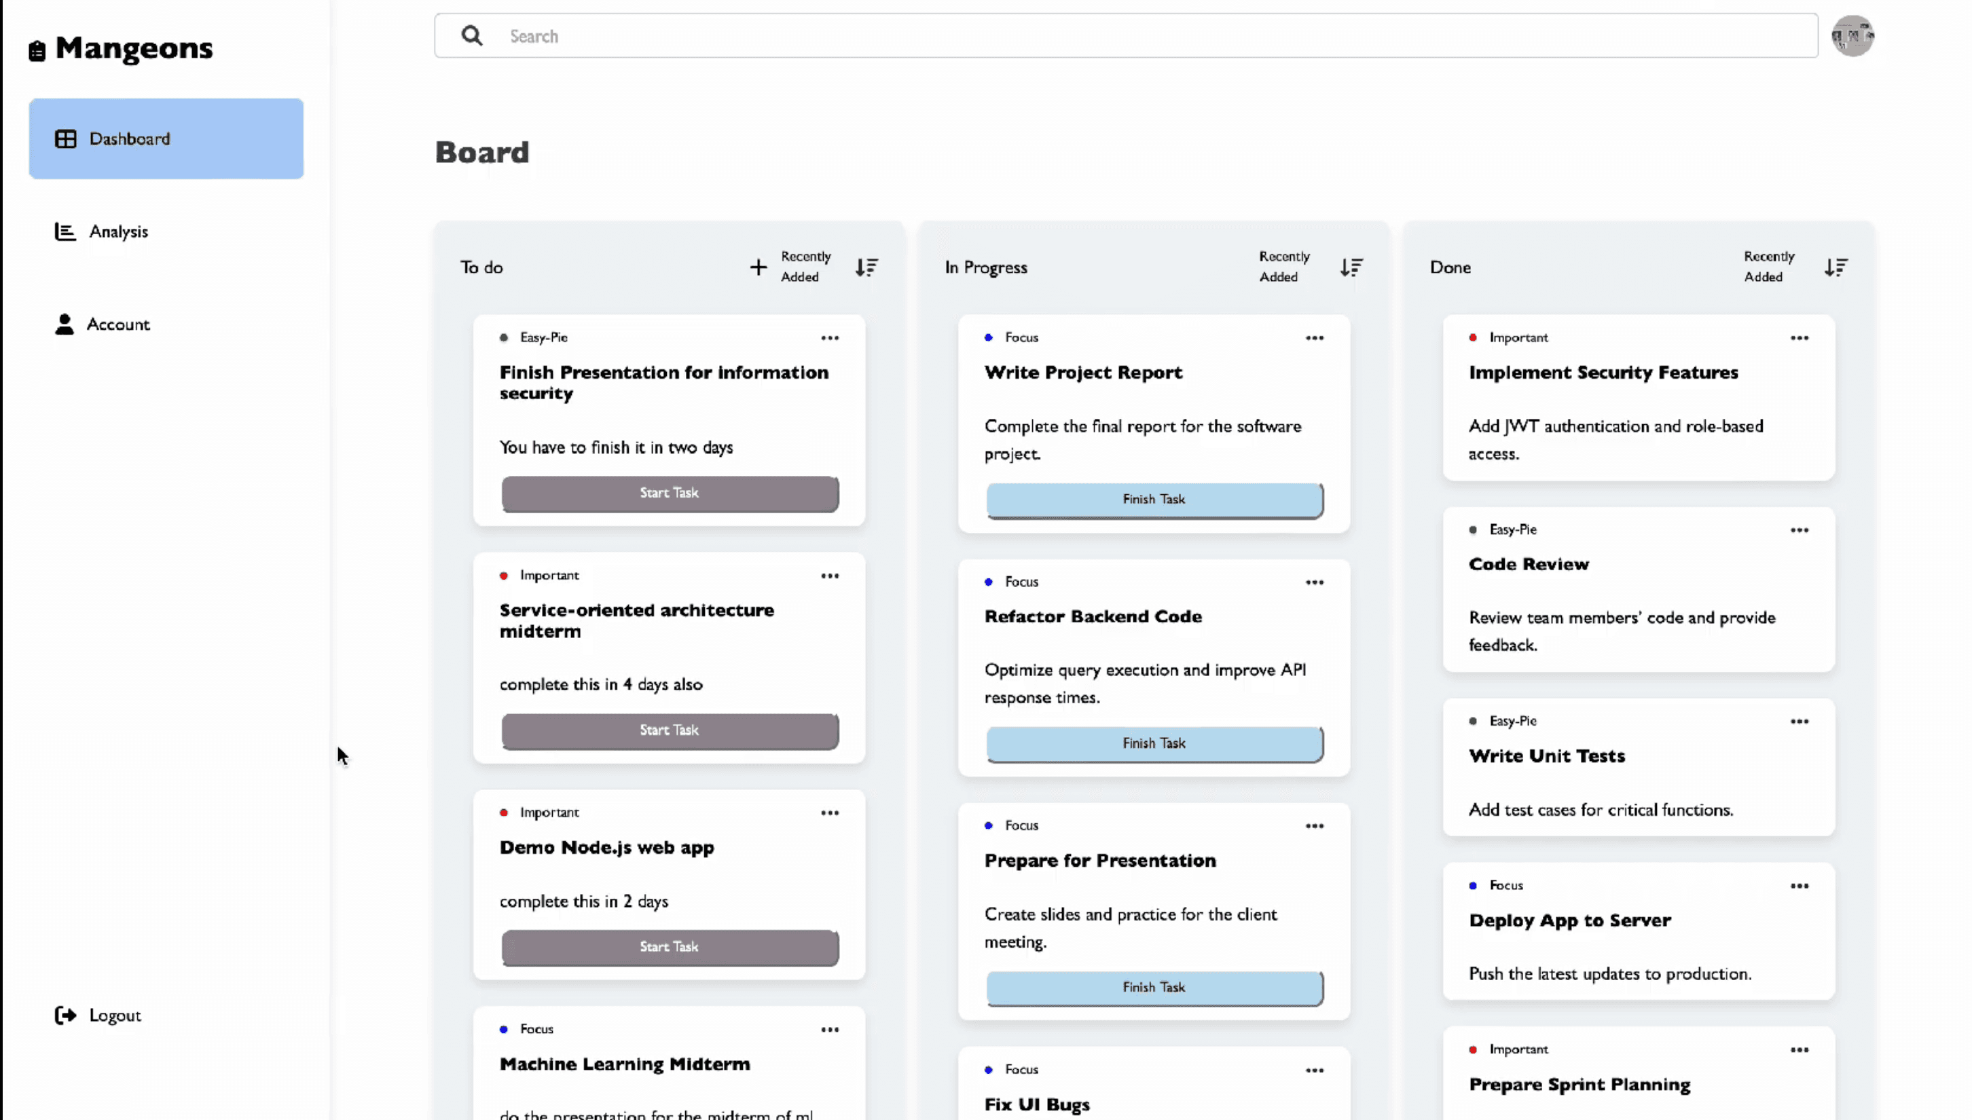Open the Dashboard menu item
The height and width of the screenshot is (1120, 1972).
166,138
